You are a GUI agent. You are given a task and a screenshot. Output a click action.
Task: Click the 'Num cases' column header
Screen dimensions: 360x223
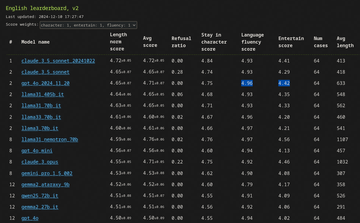tap(321, 42)
